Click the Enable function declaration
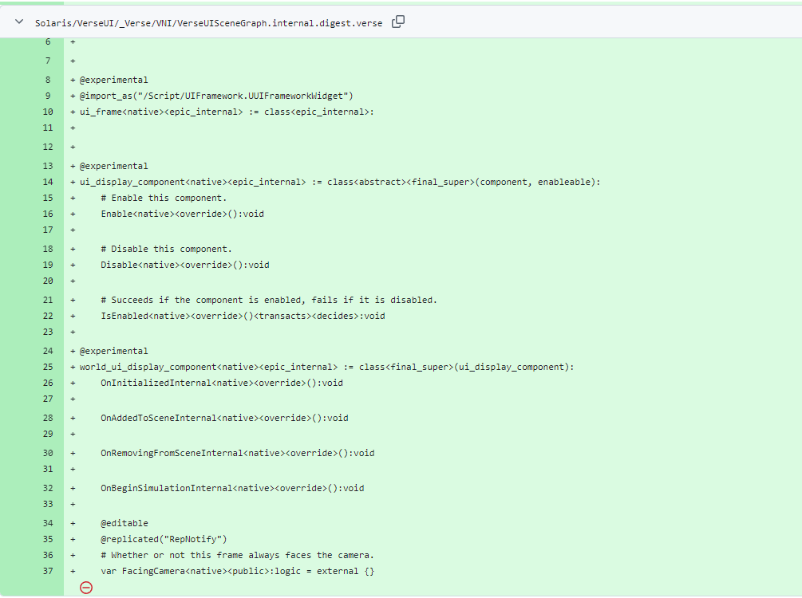The height and width of the screenshot is (598, 802). [180, 214]
